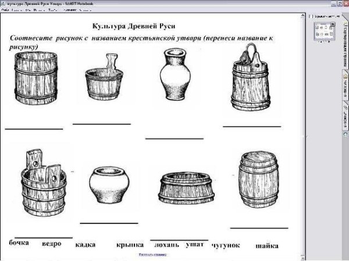Click the move-sidebar arrow icon

(346, 135)
